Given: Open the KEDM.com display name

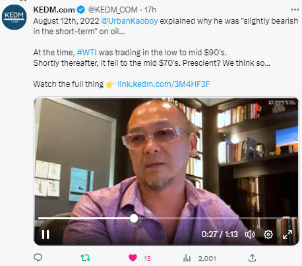Looking at the screenshot, I should [x=54, y=10].
